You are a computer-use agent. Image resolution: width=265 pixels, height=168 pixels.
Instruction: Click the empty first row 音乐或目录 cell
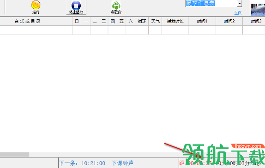point(36,30)
